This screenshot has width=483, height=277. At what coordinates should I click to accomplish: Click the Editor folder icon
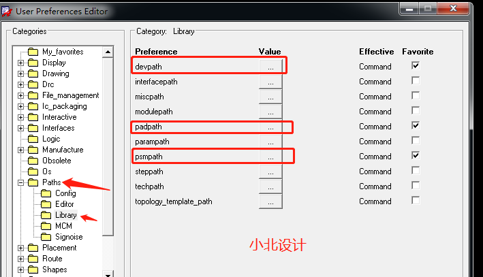point(46,204)
